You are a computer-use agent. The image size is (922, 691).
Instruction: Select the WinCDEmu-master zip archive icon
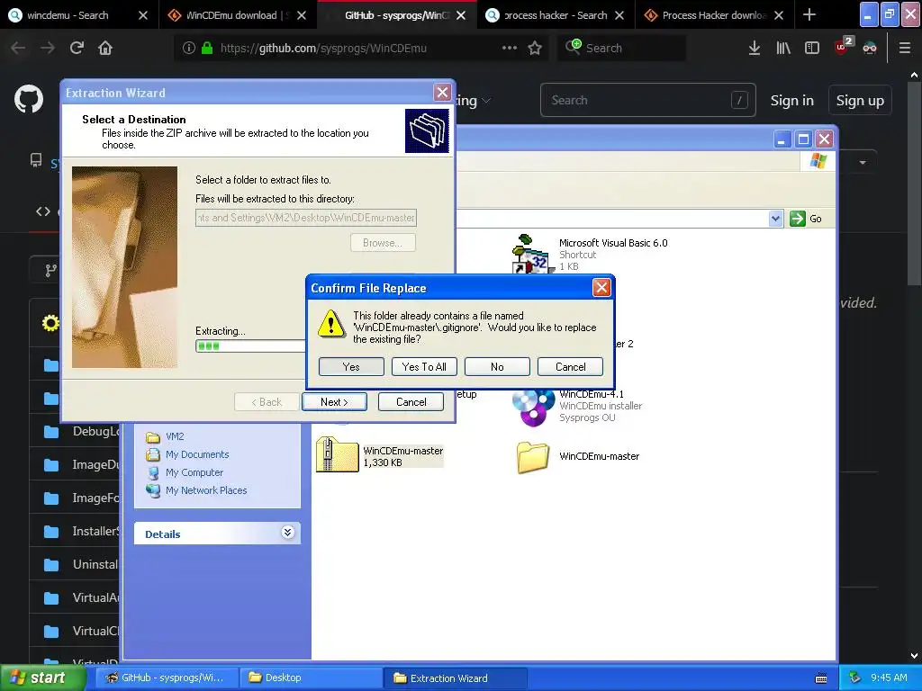coord(337,454)
